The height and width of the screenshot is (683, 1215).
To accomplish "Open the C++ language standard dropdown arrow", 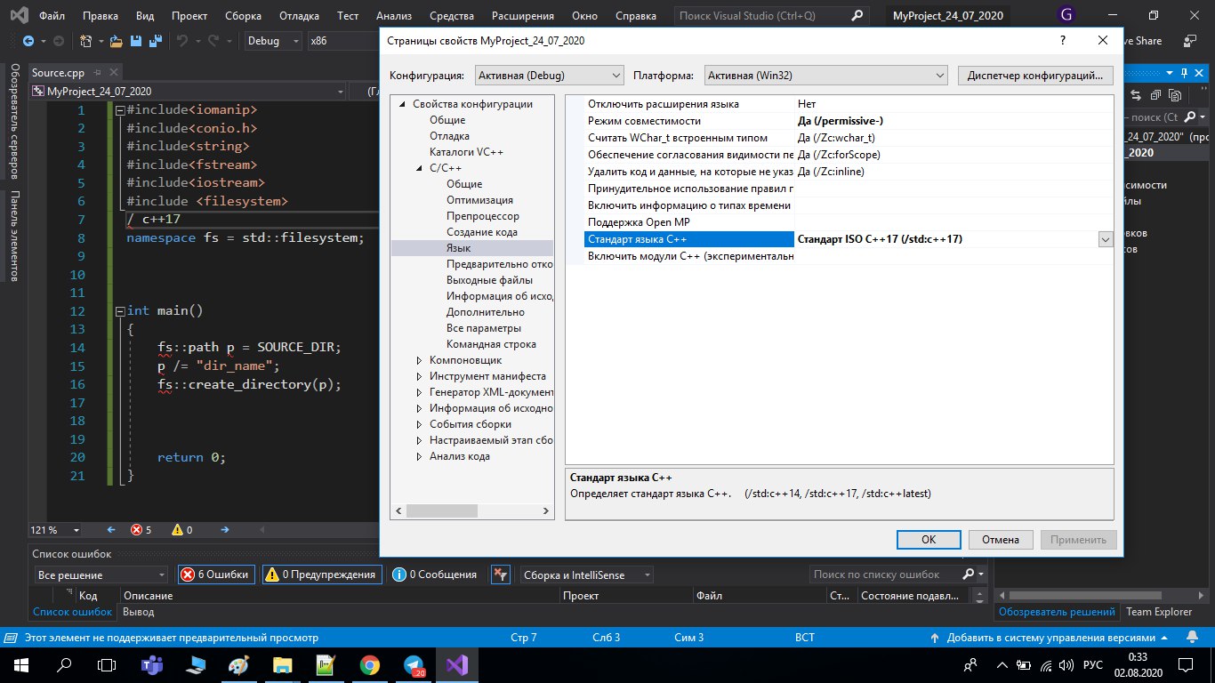I will pos(1106,239).
